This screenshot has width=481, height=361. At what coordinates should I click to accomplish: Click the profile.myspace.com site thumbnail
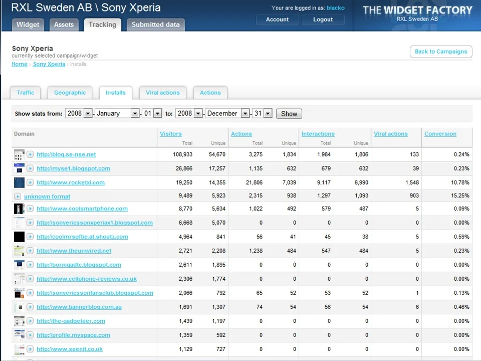[19, 335]
